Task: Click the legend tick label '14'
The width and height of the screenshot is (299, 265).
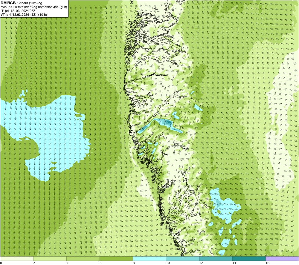Action: pyautogui.click(x=234, y=263)
